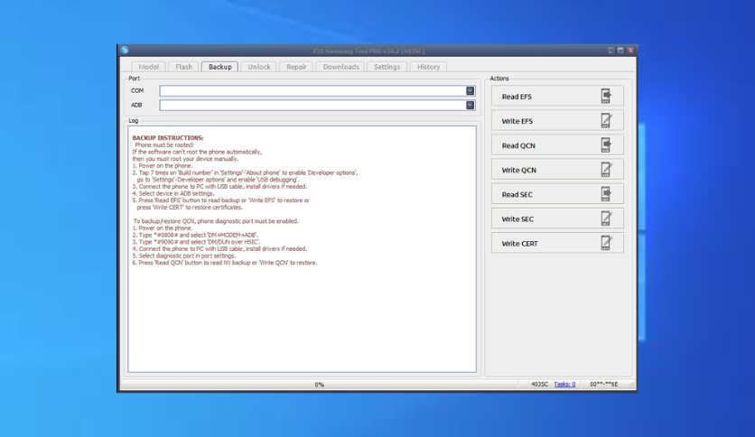Image resolution: width=755 pixels, height=437 pixels.
Task: Click the Read EFS phone icon
Action: pos(606,97)
